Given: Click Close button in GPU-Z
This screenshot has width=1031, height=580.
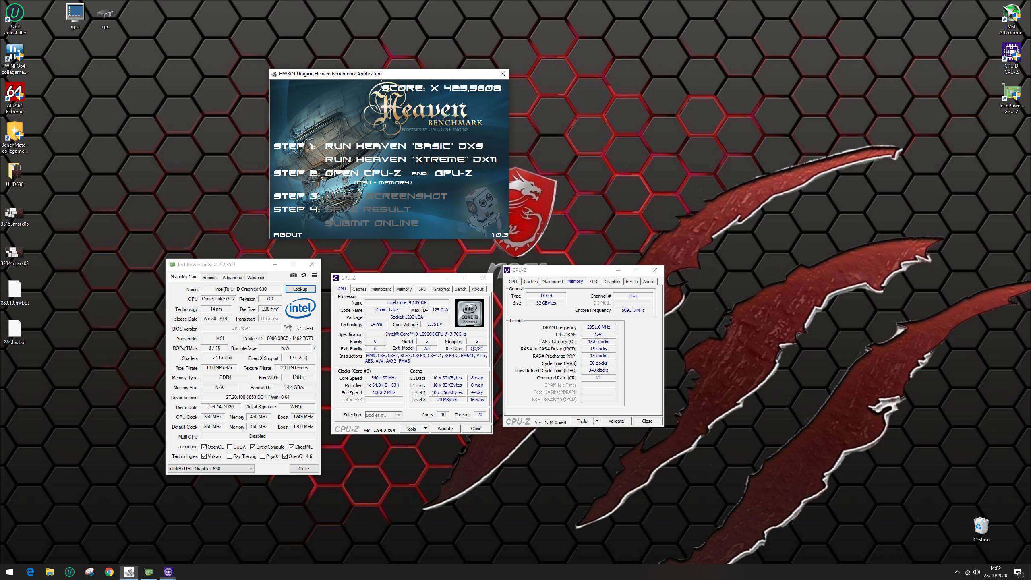Looking at the screenshot, I should point(304,469).
